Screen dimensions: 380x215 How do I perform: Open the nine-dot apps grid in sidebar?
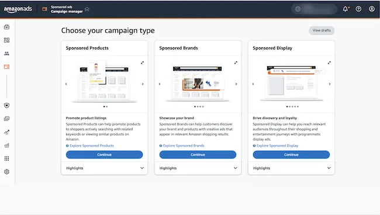(7, 158)
